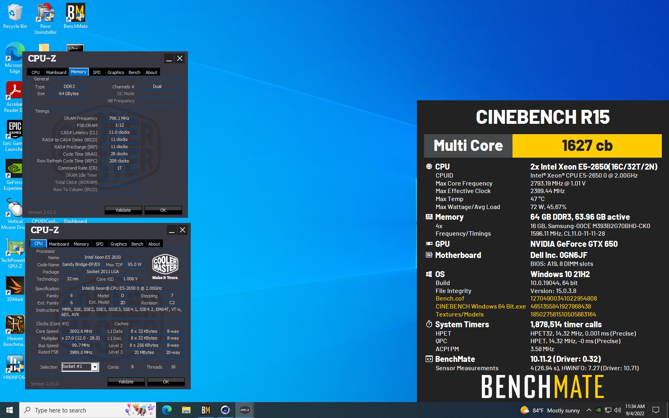669x418 pixels.
Task: Switch to SPD tab in lower CPU-Z window
Action: coord(100,244)
